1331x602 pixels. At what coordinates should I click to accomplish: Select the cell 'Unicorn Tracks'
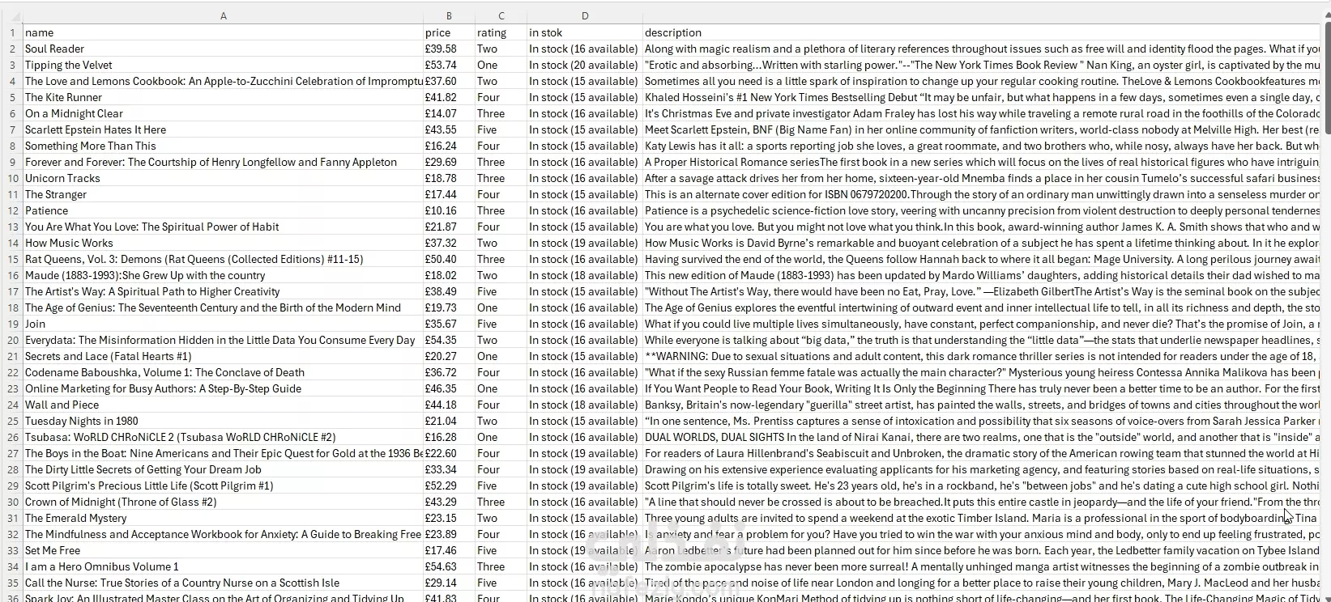tap(223, 178)
